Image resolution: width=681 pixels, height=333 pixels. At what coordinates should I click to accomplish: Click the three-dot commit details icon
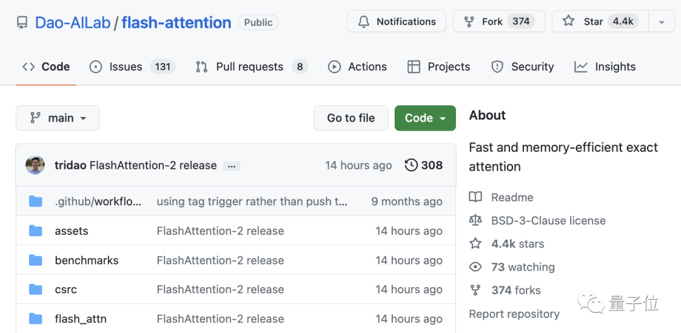tap(231, 166)
